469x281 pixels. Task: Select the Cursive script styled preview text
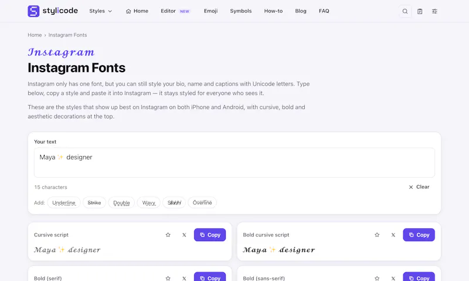(67, 250)
